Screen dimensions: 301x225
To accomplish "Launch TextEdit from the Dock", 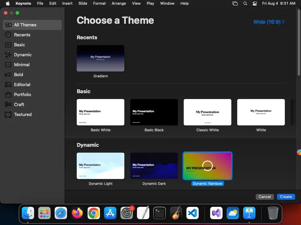I will 143,213.
